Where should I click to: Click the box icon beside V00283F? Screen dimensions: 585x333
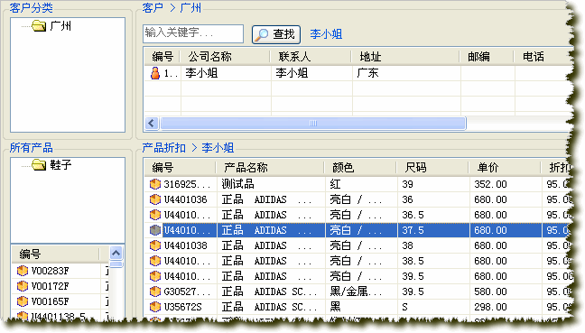tap(23, 271)
